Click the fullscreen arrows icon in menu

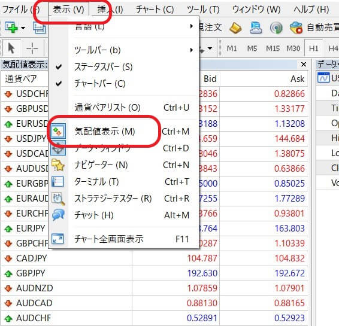[57, 239]
